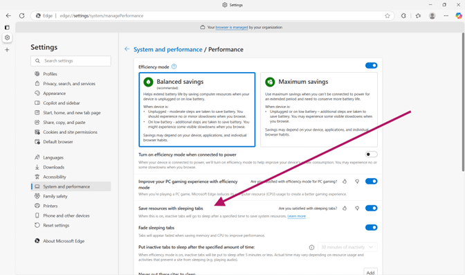465x275 pixels.
Task: Give thumbs up for sleeping tabs
Action: 345,209
